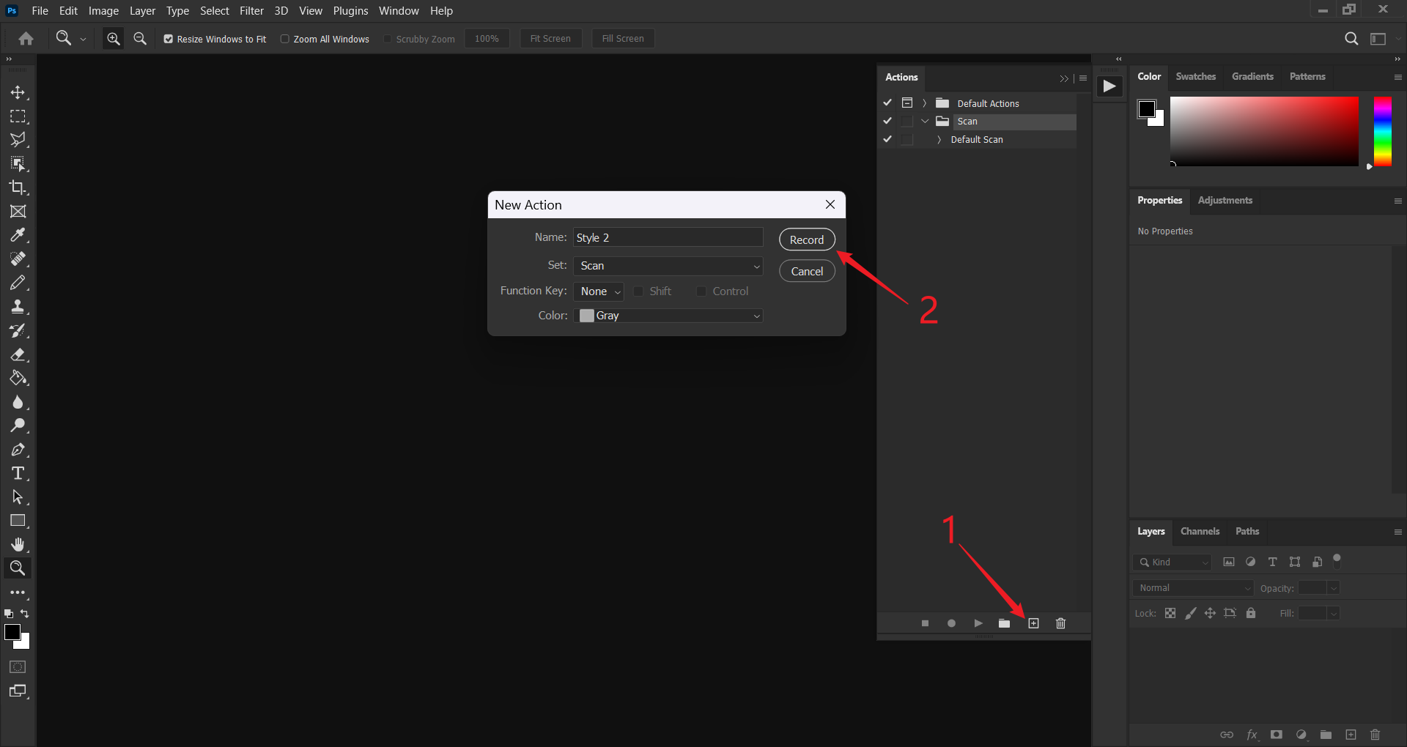Toggle Resize Windows to Fit checkbox
This screenshot has height=747, width=1407.
(169, 39)
